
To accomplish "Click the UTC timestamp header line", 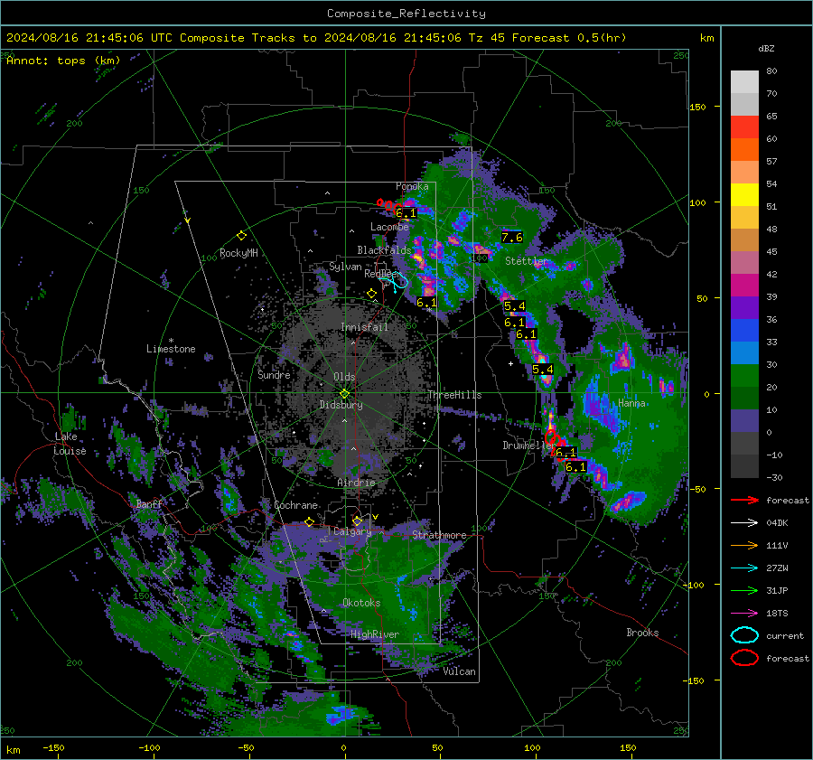I will 316,38.
